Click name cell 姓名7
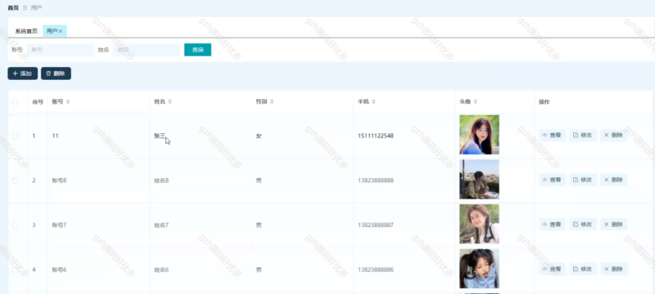 tap(161, 225)
